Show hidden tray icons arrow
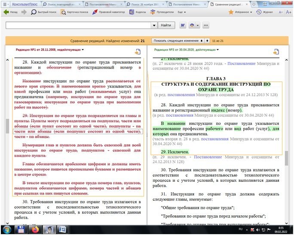Image resolution: width=294 pixels, height=235 pixels. pyautogui.click(x=247, y=230)
